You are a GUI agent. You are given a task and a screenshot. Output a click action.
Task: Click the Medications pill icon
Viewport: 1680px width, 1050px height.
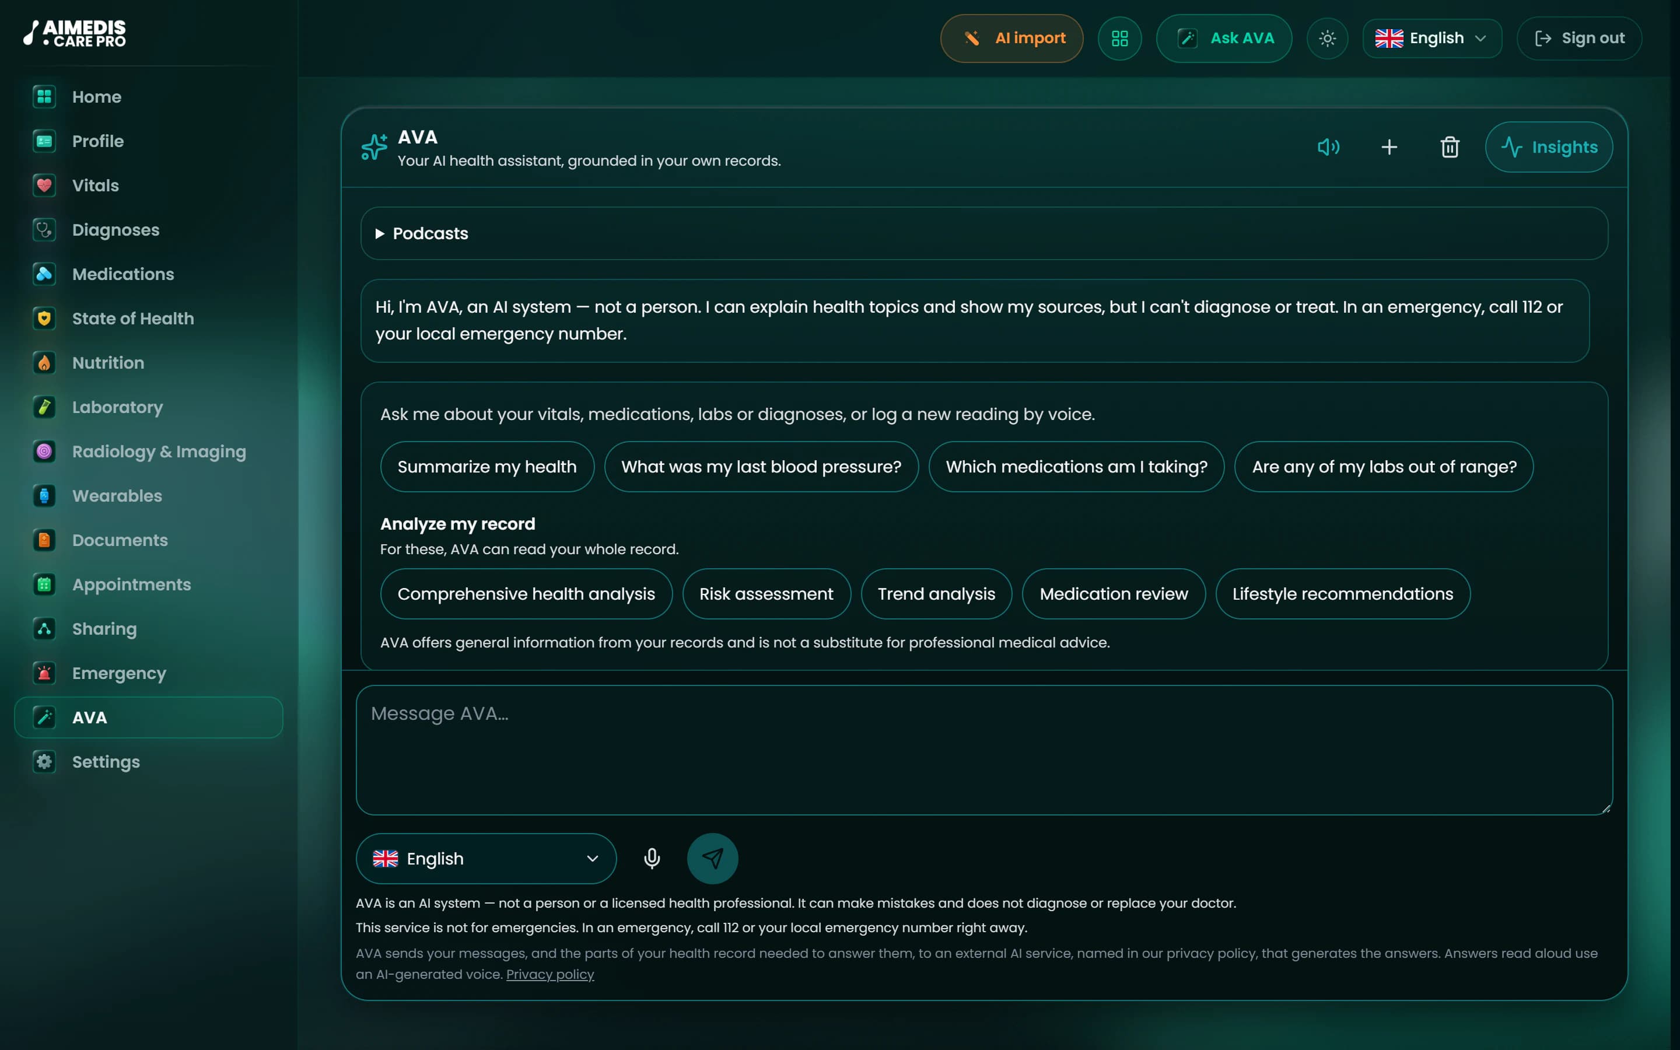point(44,274)
